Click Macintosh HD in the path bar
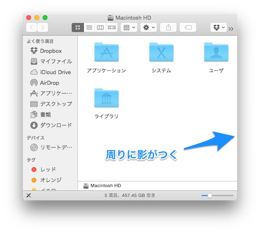The image size is (260, 233). (102, 186)
